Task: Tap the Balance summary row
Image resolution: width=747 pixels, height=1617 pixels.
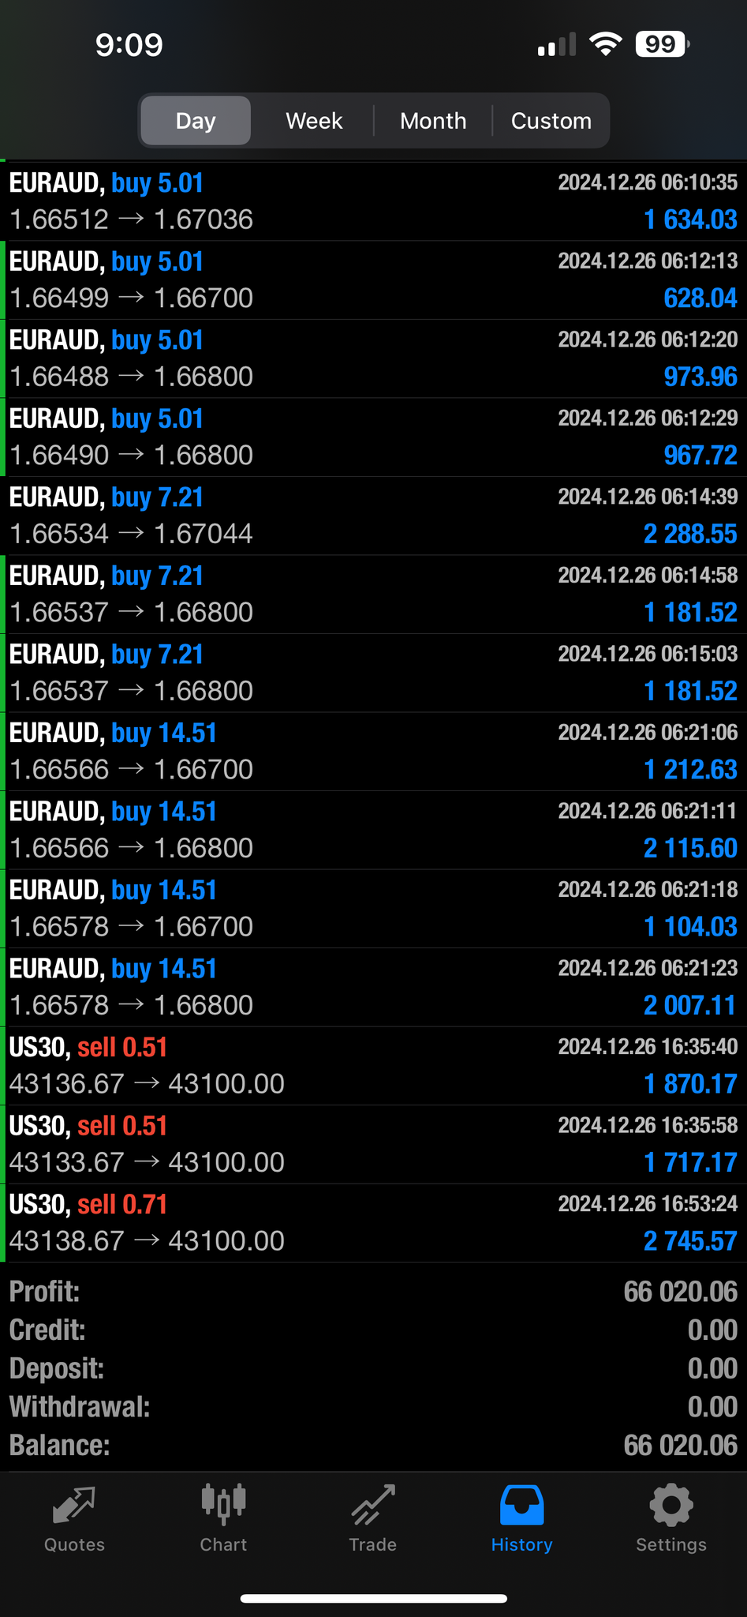Action: click(373, 1446)
